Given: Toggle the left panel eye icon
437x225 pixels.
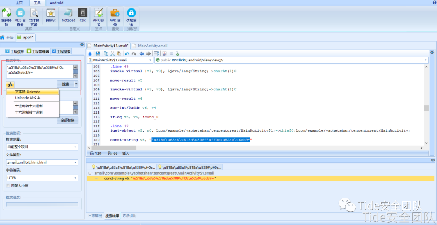Looking at the screenshot, I should (82, 44).
